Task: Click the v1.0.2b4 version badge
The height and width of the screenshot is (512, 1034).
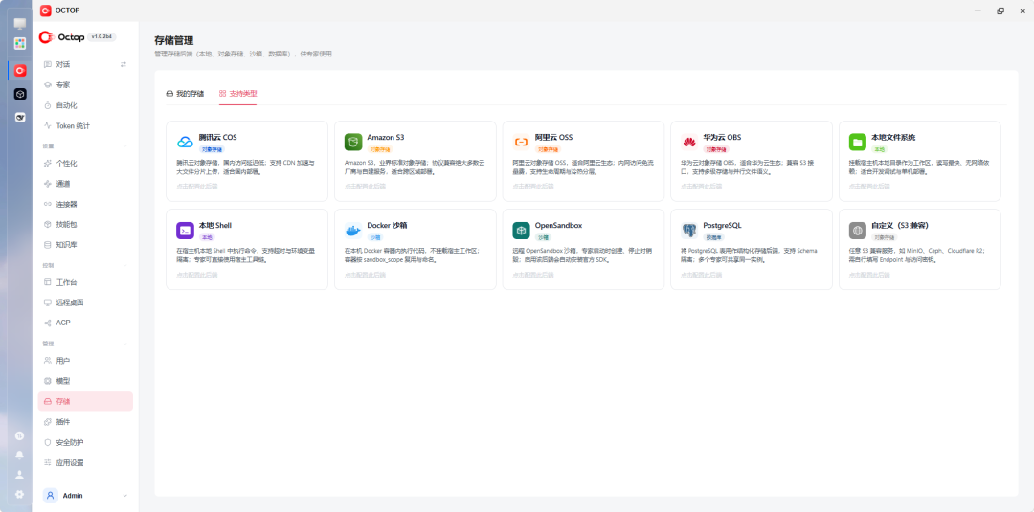Action: 101,37
